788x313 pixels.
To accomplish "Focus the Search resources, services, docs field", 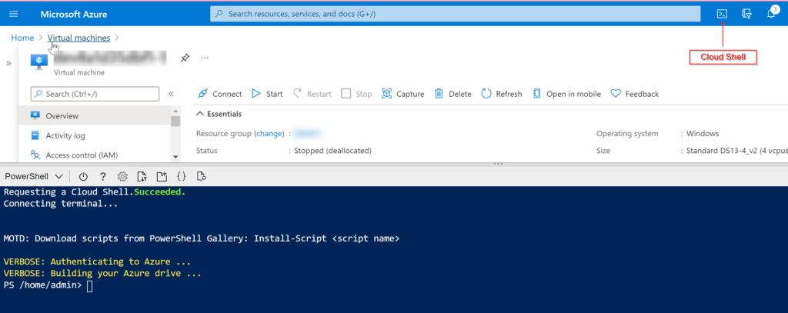I will [455, 14].
